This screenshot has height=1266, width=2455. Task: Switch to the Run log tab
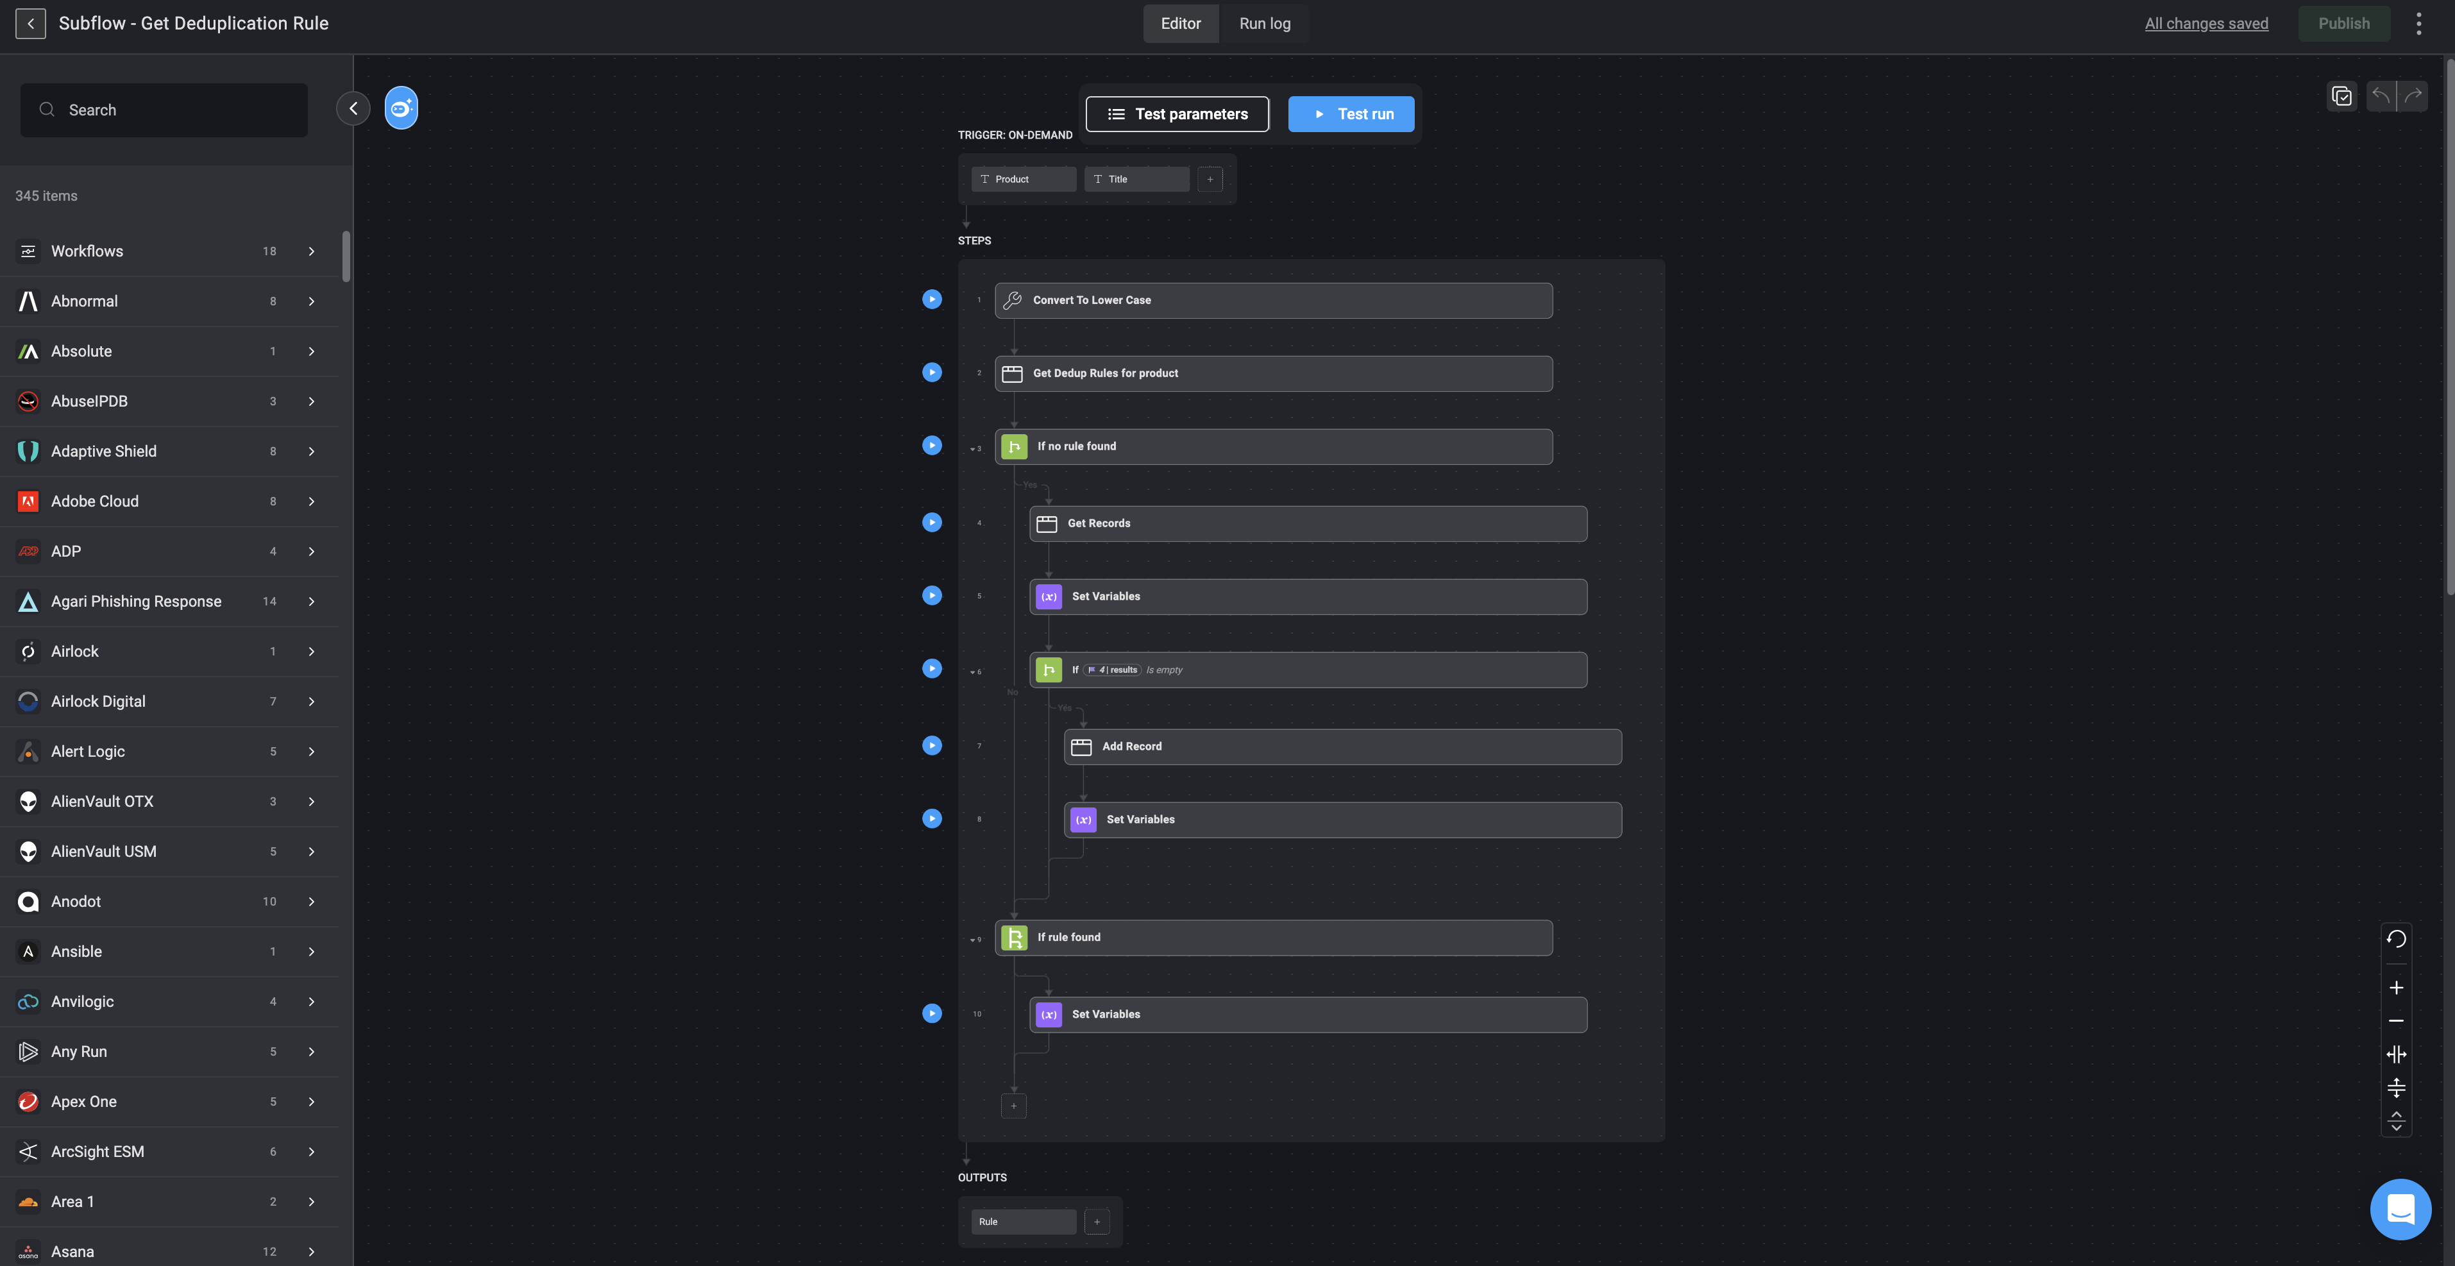point(1265,24)
